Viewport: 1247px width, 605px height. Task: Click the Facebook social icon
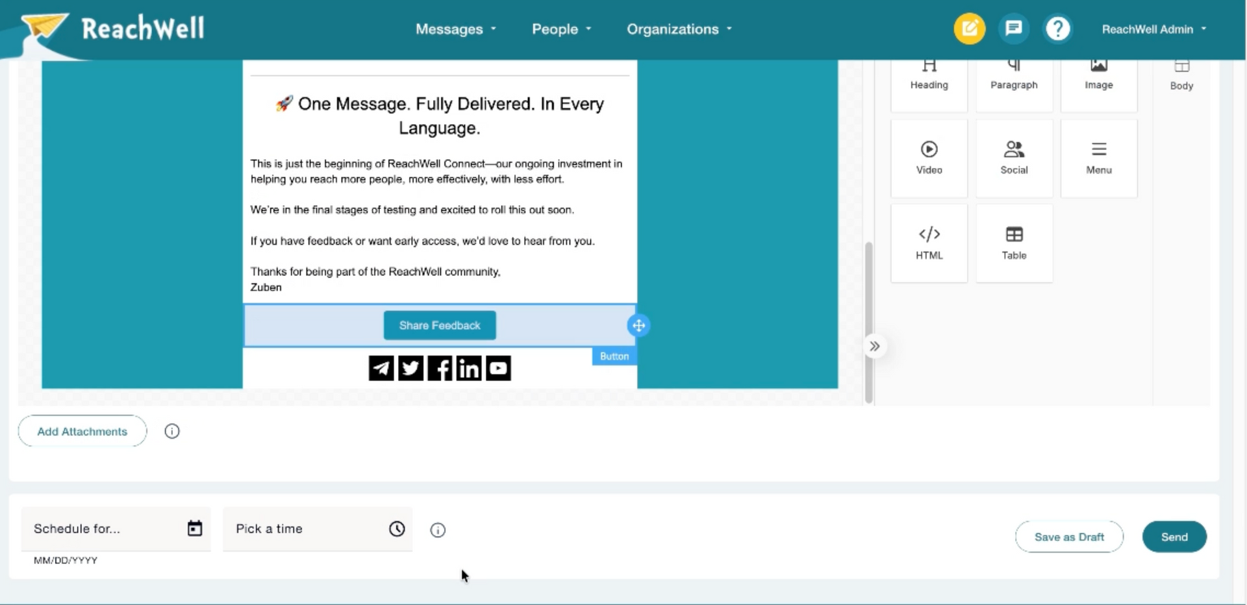pyautogui.click(x=440, y=368)
